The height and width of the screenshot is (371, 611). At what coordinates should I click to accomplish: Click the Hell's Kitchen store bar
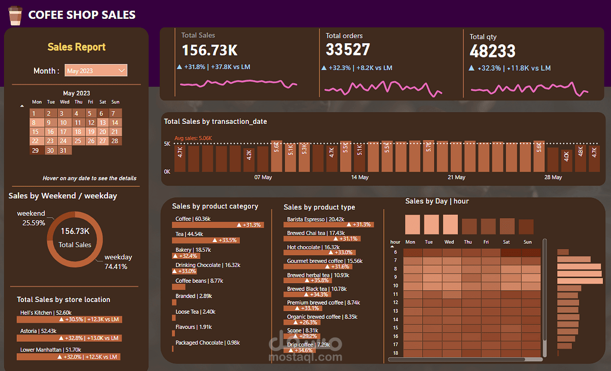69,319
